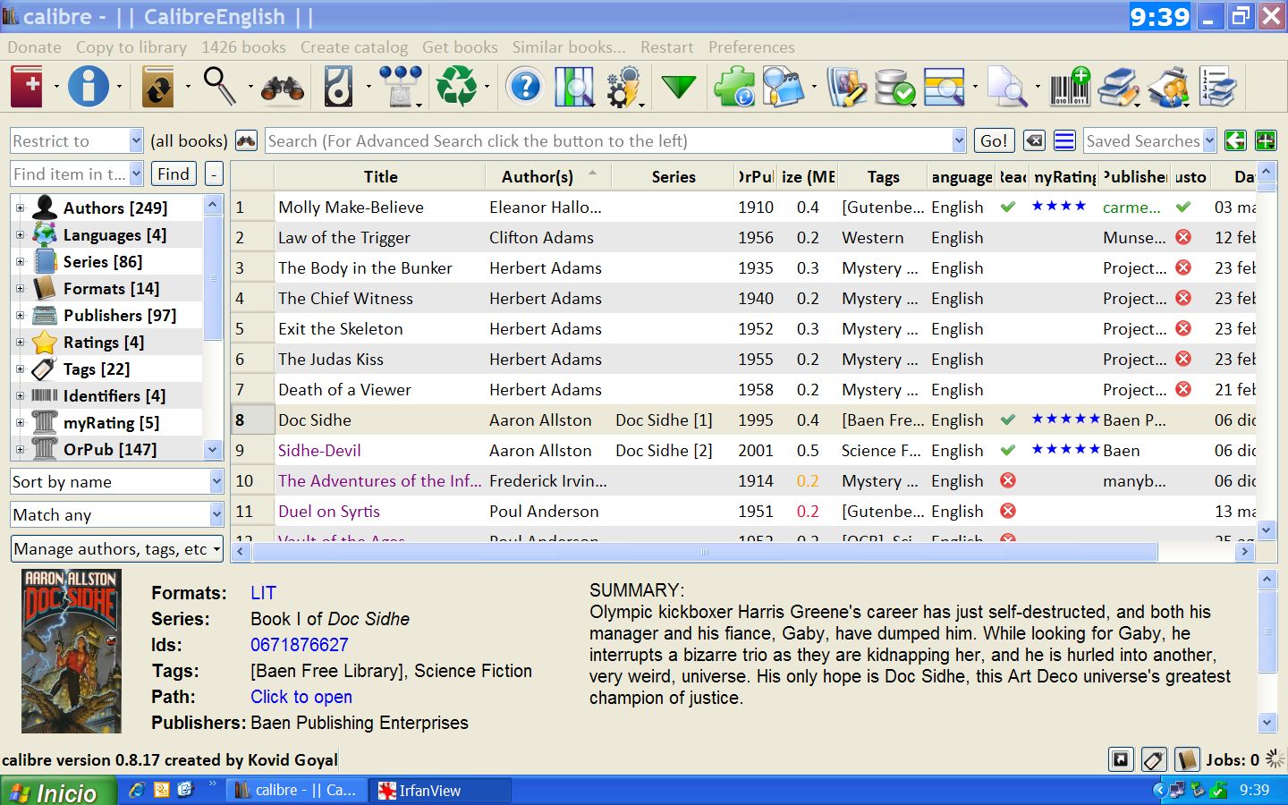Click the database with green check icon
The width and height of the screenshot is (1288, 805).
tap(894, 87)
